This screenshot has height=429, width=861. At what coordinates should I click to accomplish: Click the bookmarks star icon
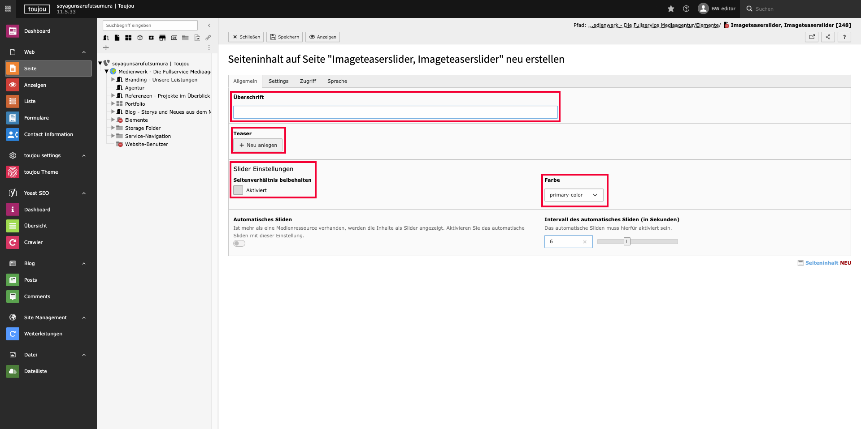[671, 9]
